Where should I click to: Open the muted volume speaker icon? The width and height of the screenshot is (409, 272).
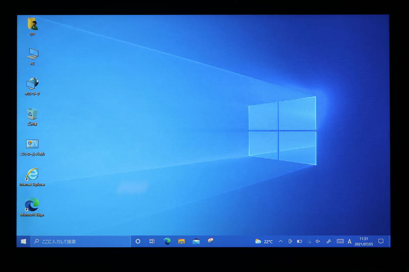318,241
